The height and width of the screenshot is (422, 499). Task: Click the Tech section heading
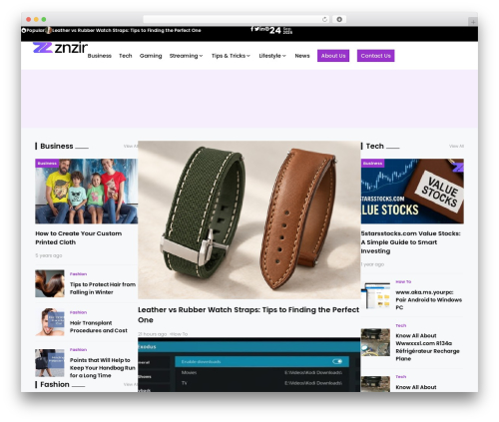click(x=375, y=146)
